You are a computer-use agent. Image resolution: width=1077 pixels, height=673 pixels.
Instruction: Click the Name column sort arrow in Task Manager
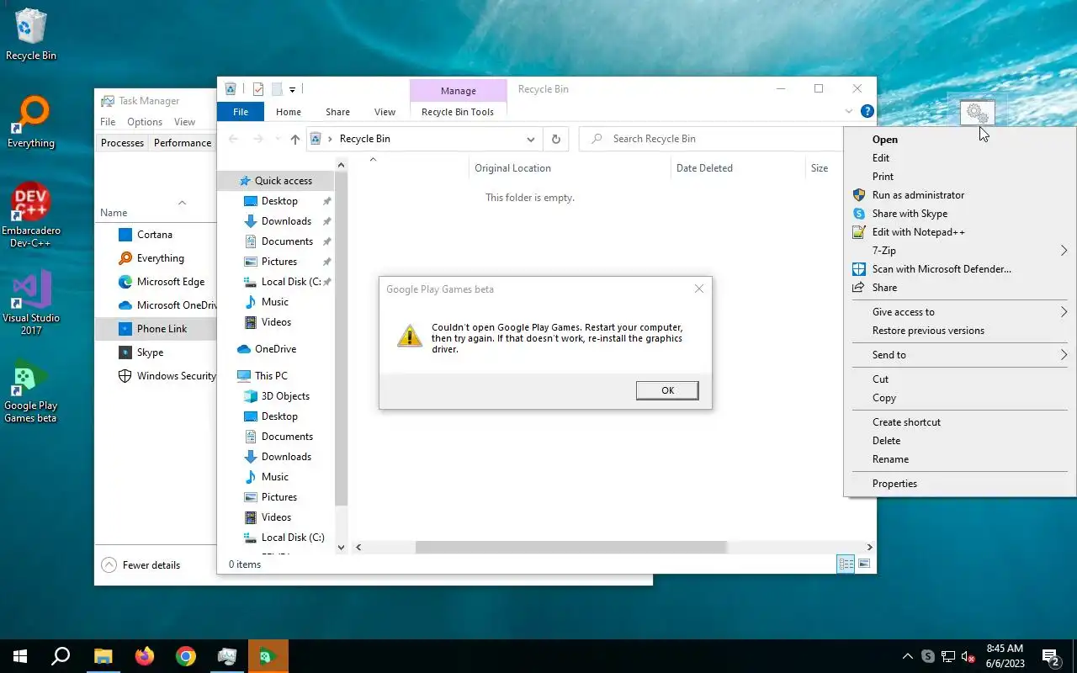coord(182,203)
